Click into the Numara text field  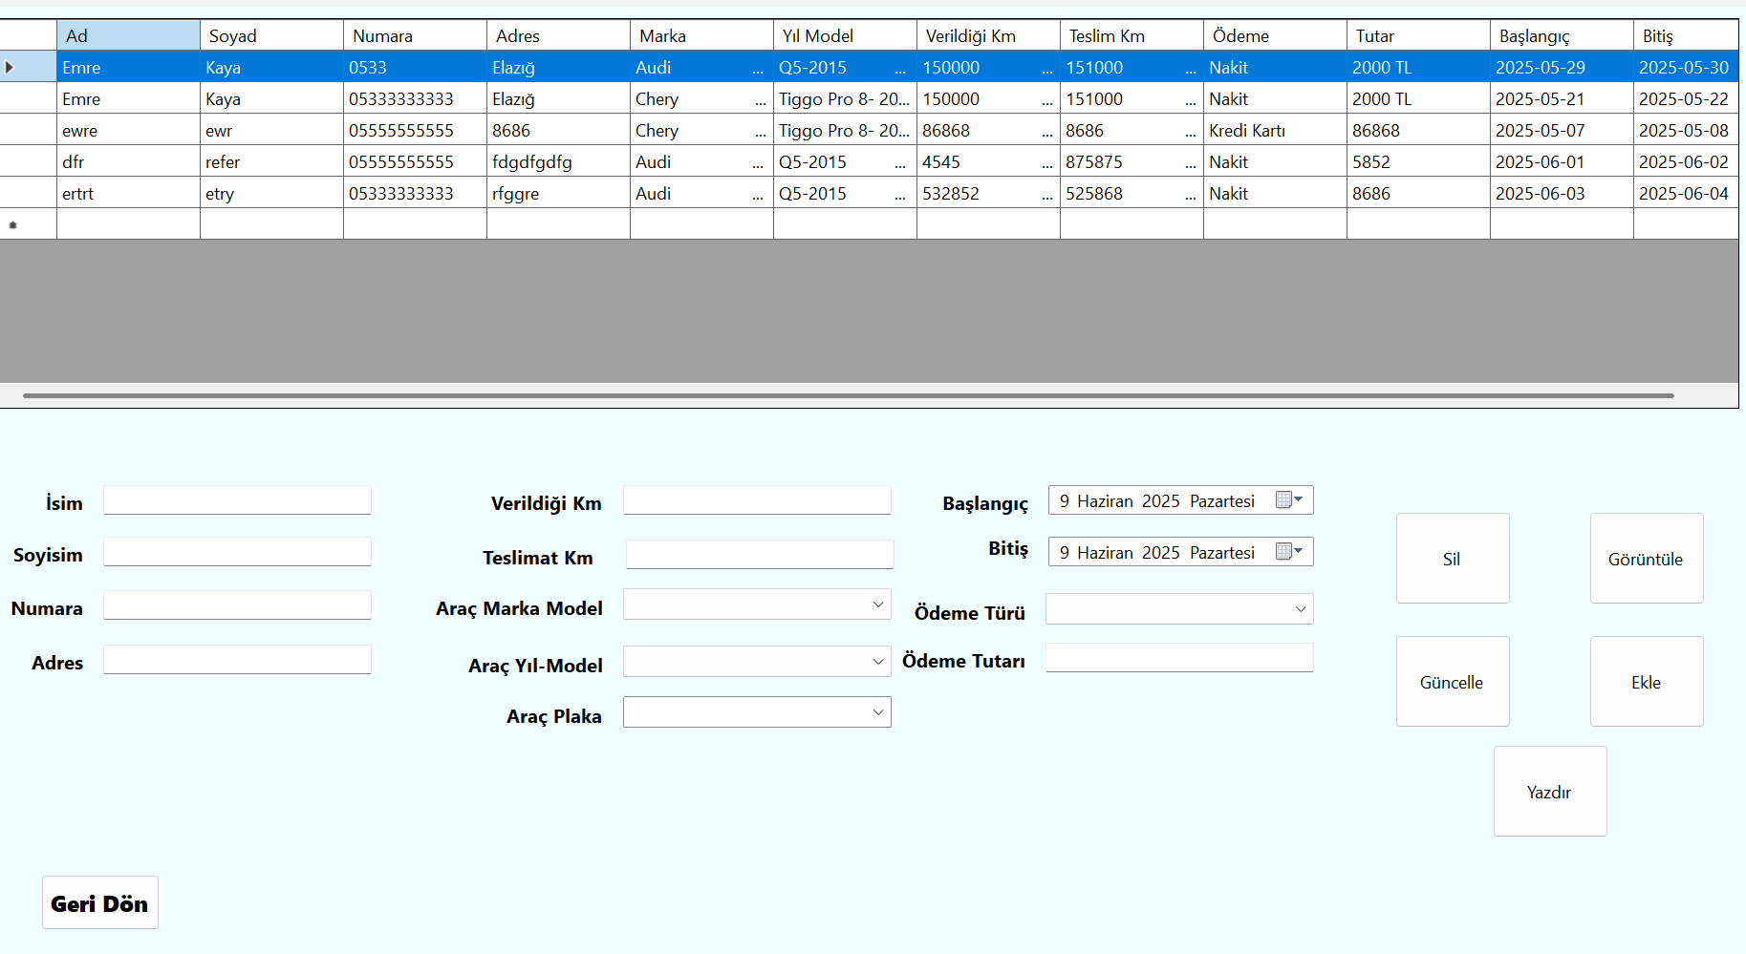pos(237,605)
